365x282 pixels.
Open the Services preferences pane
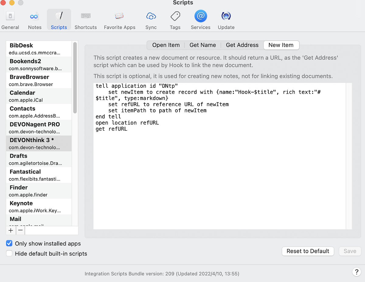[x=200, y=20]
